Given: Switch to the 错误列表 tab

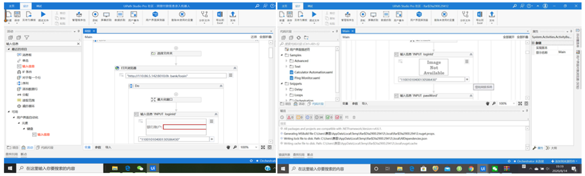Looking at the screenshot, I should 285,154.
